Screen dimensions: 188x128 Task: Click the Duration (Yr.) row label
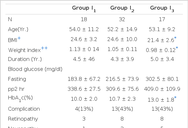(x=25, y=59)
